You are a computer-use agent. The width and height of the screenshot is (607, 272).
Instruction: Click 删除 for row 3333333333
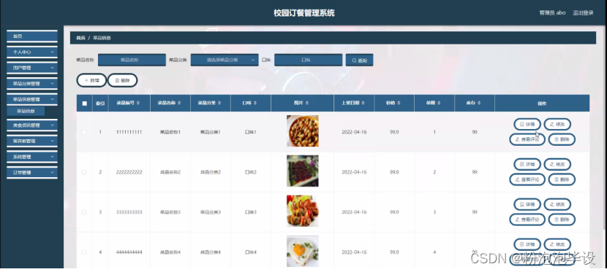point(562,219)
